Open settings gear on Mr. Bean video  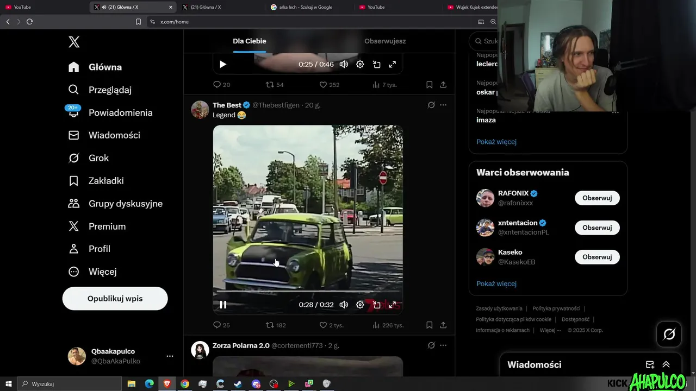click(360, 305)
